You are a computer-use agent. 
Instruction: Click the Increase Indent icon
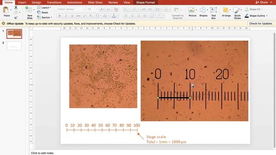tap(150, 9)
